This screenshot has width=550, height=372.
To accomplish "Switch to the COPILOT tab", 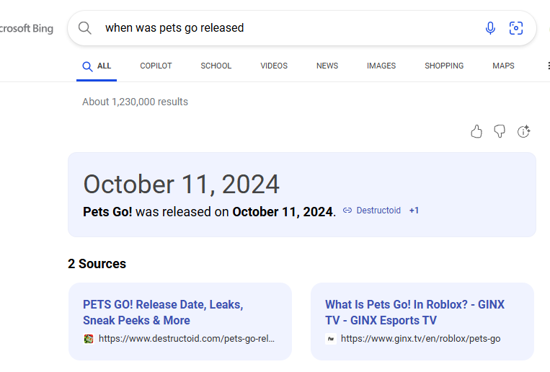I will (x=156, y=66).
